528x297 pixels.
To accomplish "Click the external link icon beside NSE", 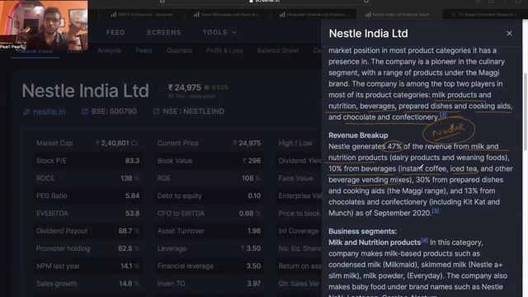I will (x=156, y=111).
